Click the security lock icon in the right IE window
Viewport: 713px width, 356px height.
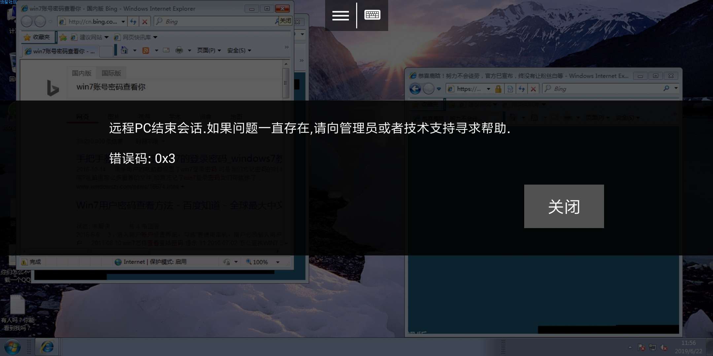pyautogui.click(x=498, y=89)
